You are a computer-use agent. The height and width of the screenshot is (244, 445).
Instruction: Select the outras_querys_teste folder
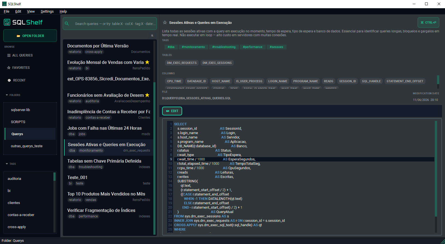30,146
